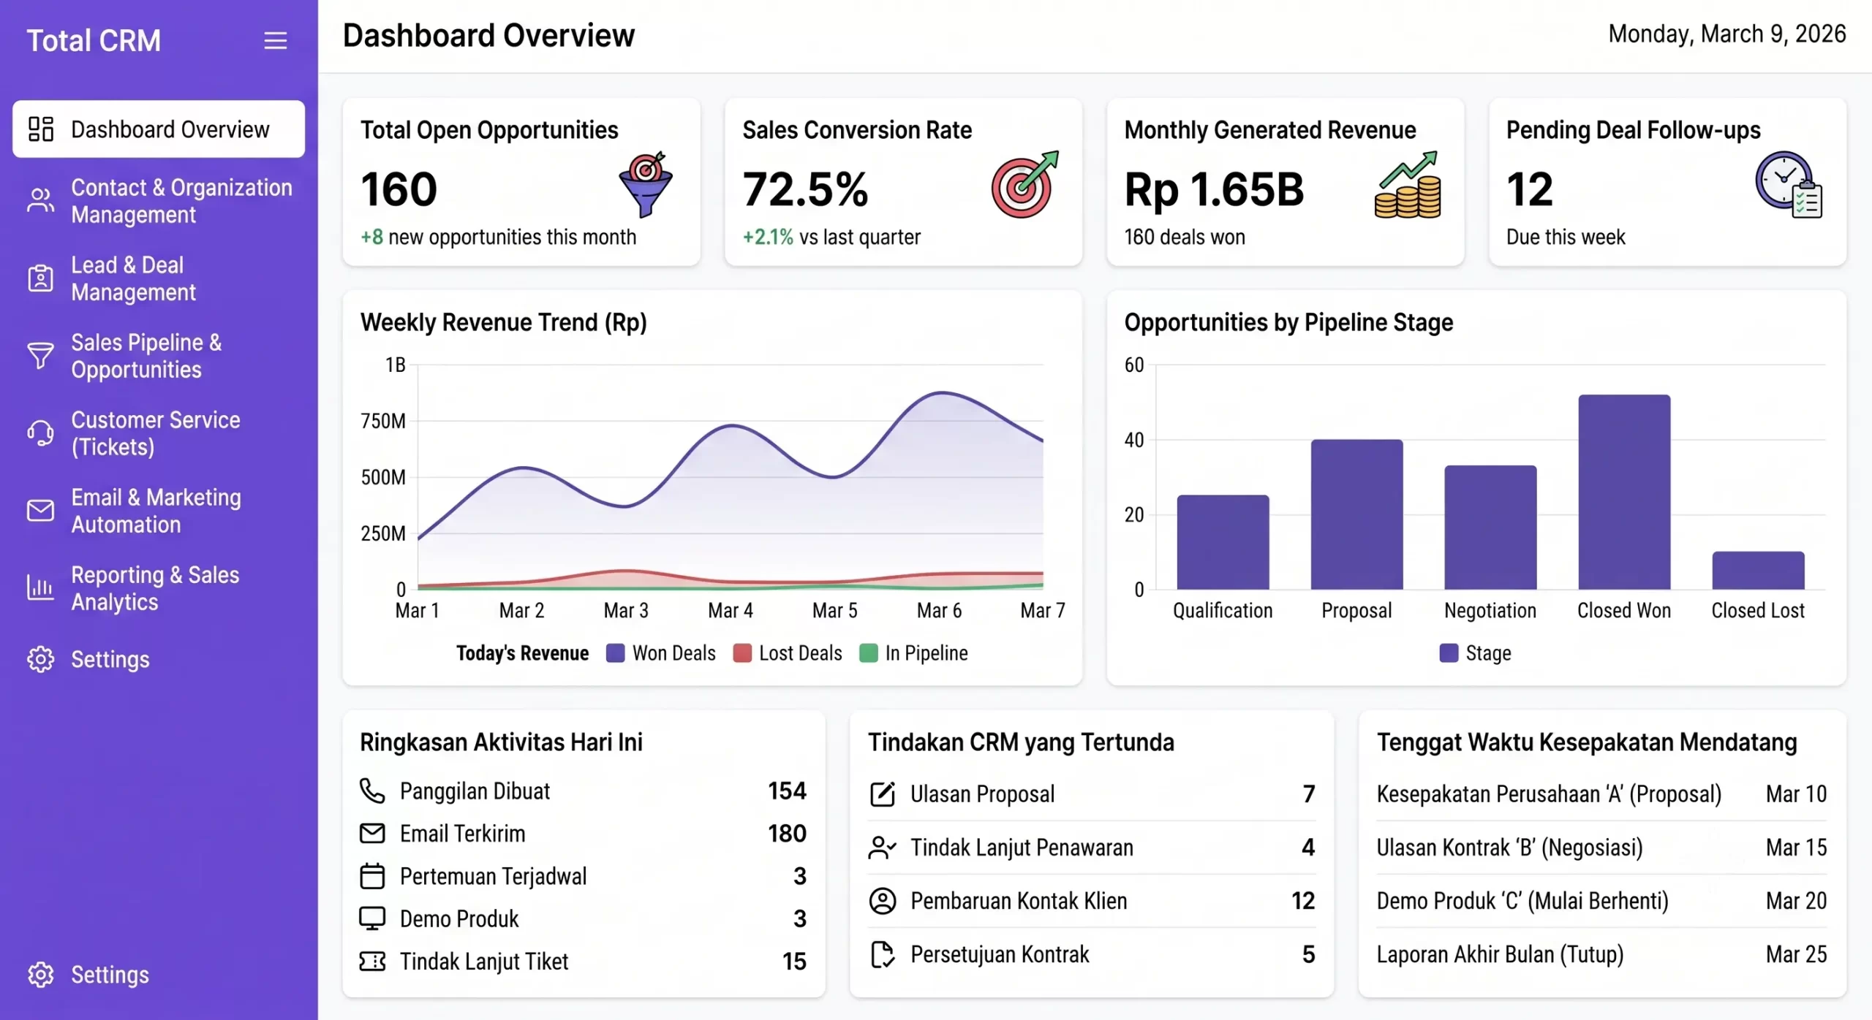
Task: Go to Lead & Deal Management
Action: click(x=159, y=278)
